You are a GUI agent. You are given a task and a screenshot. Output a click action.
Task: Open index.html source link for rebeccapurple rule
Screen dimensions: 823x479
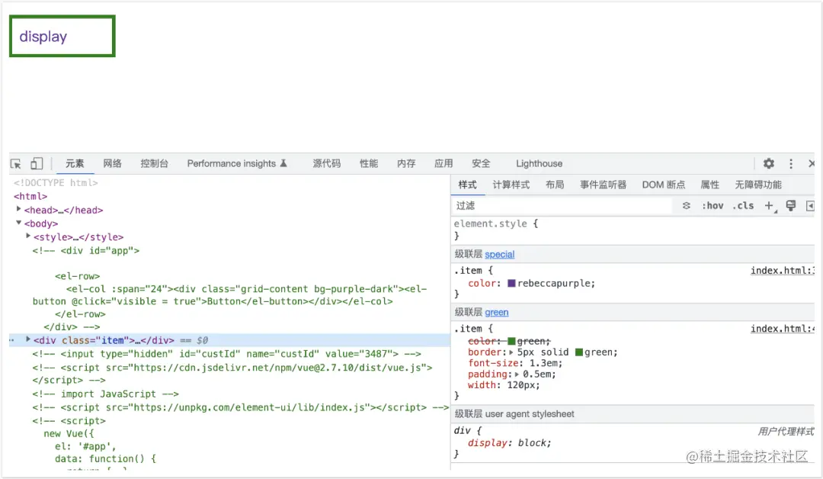tap(782, 271)
